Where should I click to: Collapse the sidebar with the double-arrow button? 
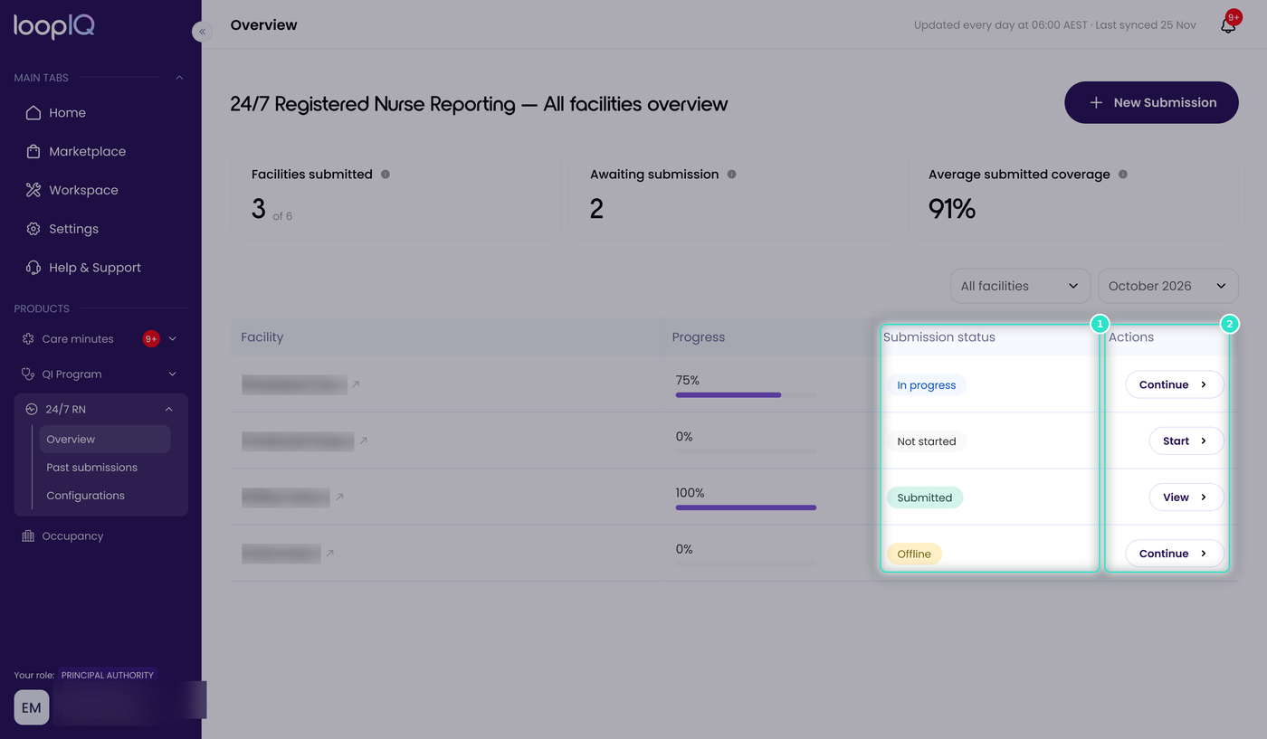pos(202,32)
